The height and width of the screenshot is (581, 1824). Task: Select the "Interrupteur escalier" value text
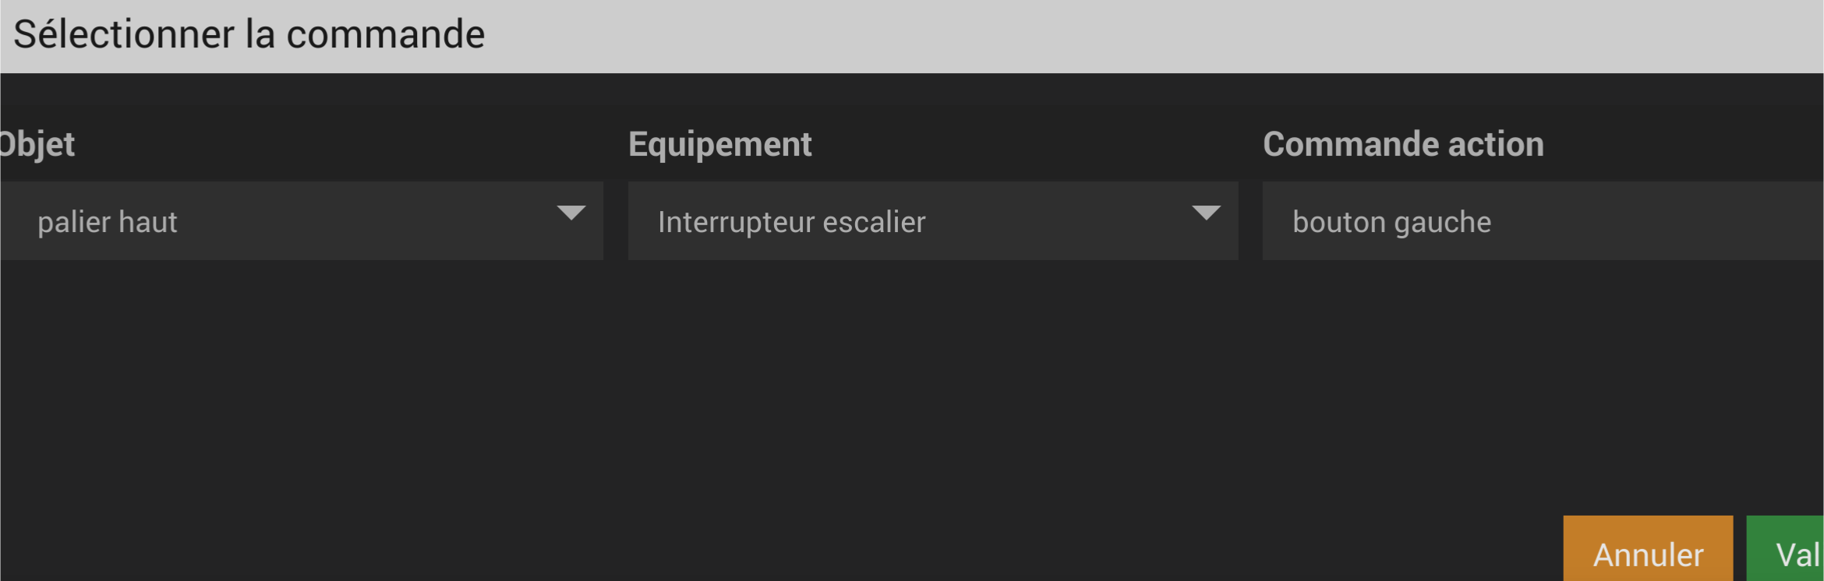791,223
